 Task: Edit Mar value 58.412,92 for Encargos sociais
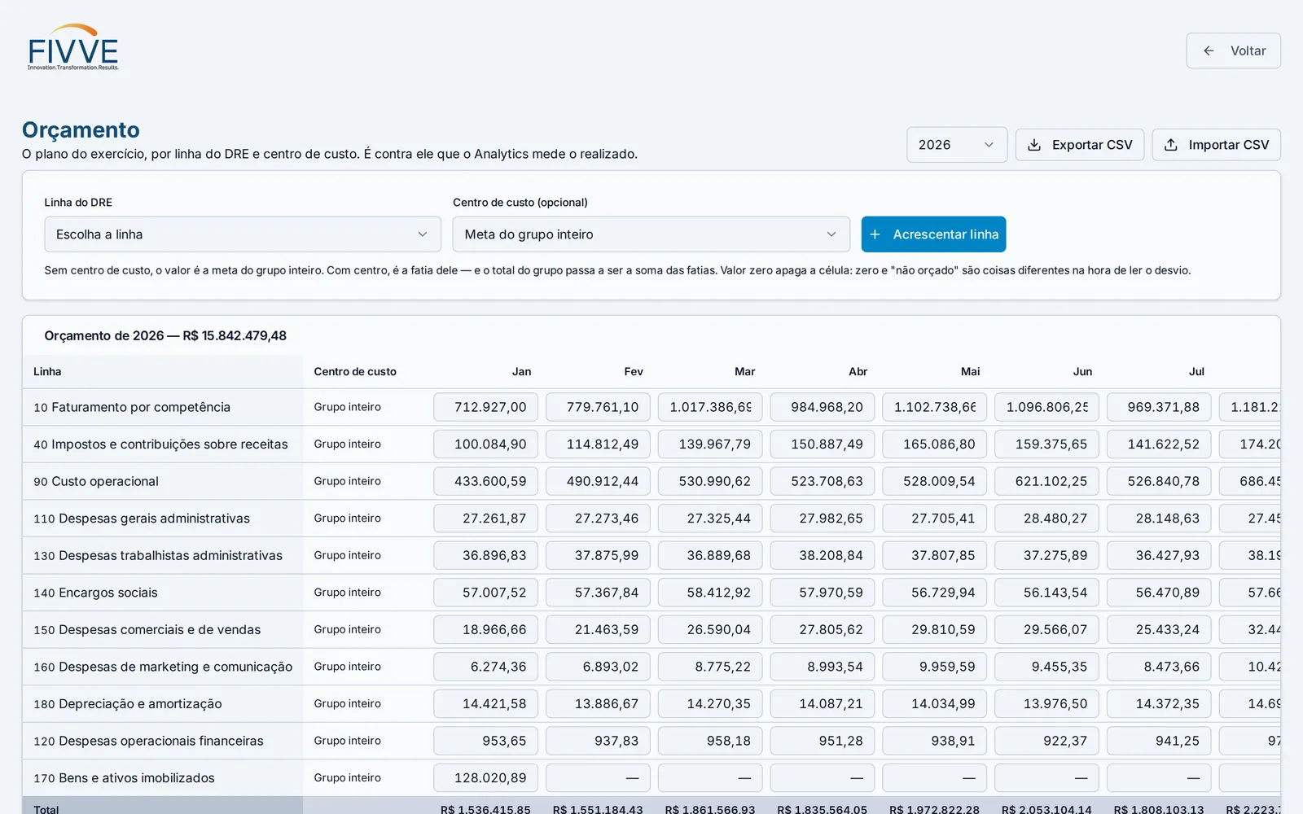710,593
